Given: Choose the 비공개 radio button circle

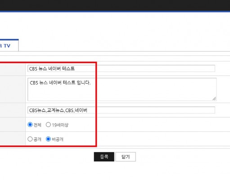Looking at the screenshot, I should point(48,139).
